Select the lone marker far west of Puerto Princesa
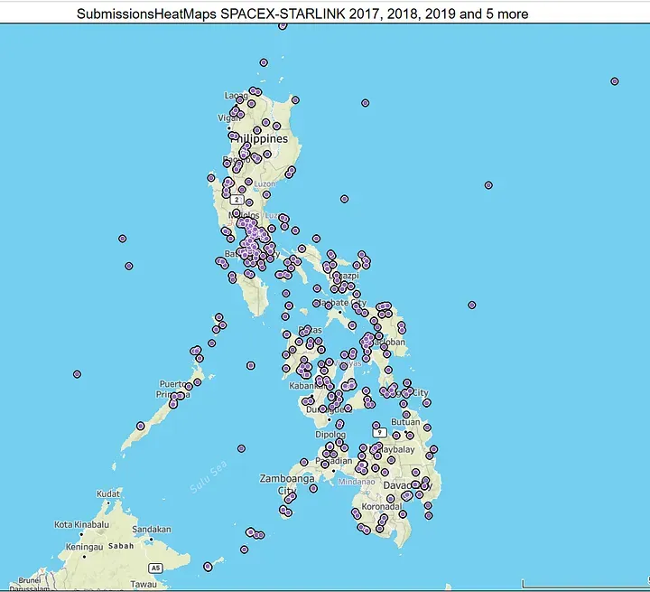 click(x=78, y=373)
